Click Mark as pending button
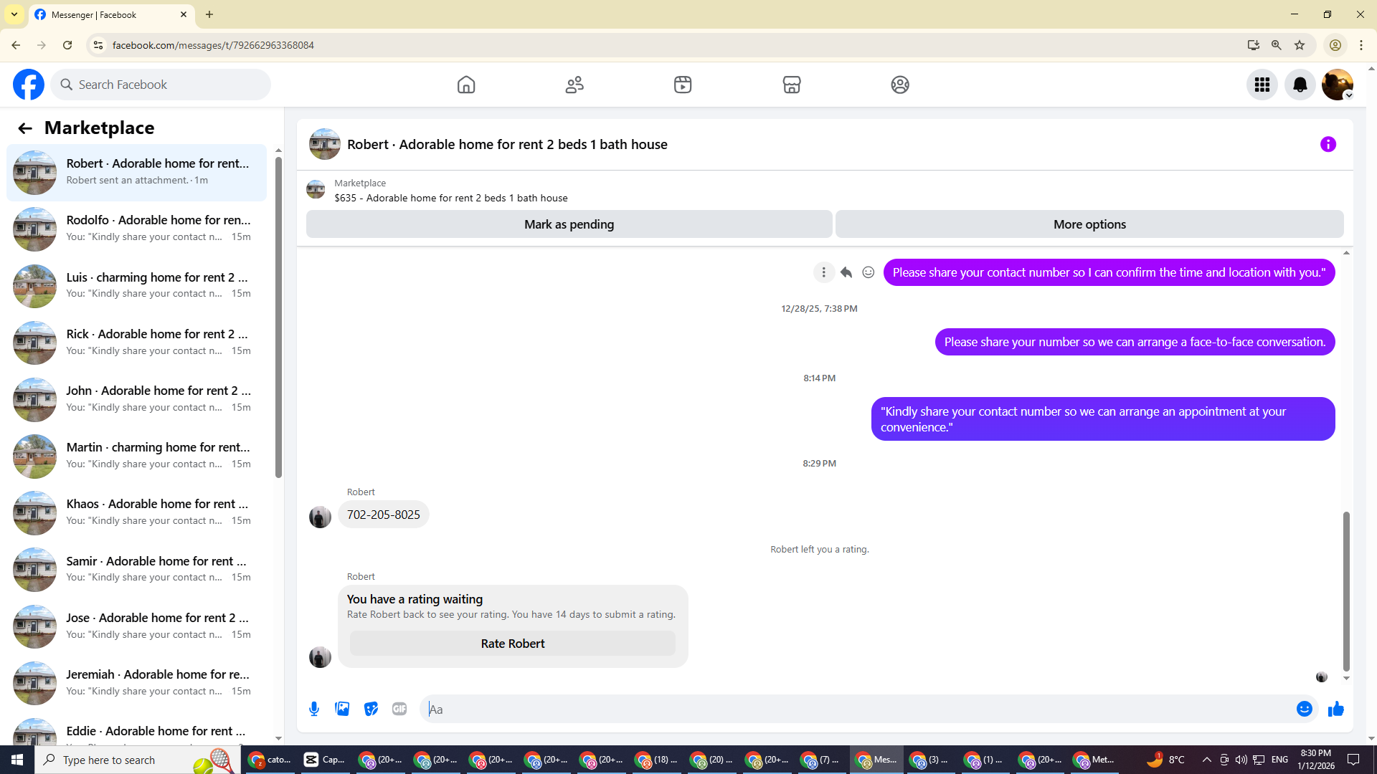Image resolution: width=1377 pixels, height=774 pixels. (569, 224)
